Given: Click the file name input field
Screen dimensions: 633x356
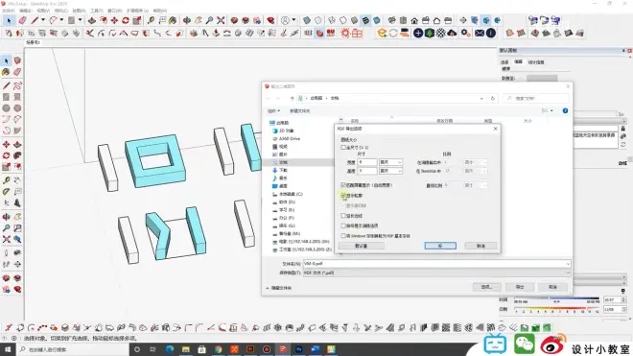Looking at the screenshot, I should tap(436, 264).
